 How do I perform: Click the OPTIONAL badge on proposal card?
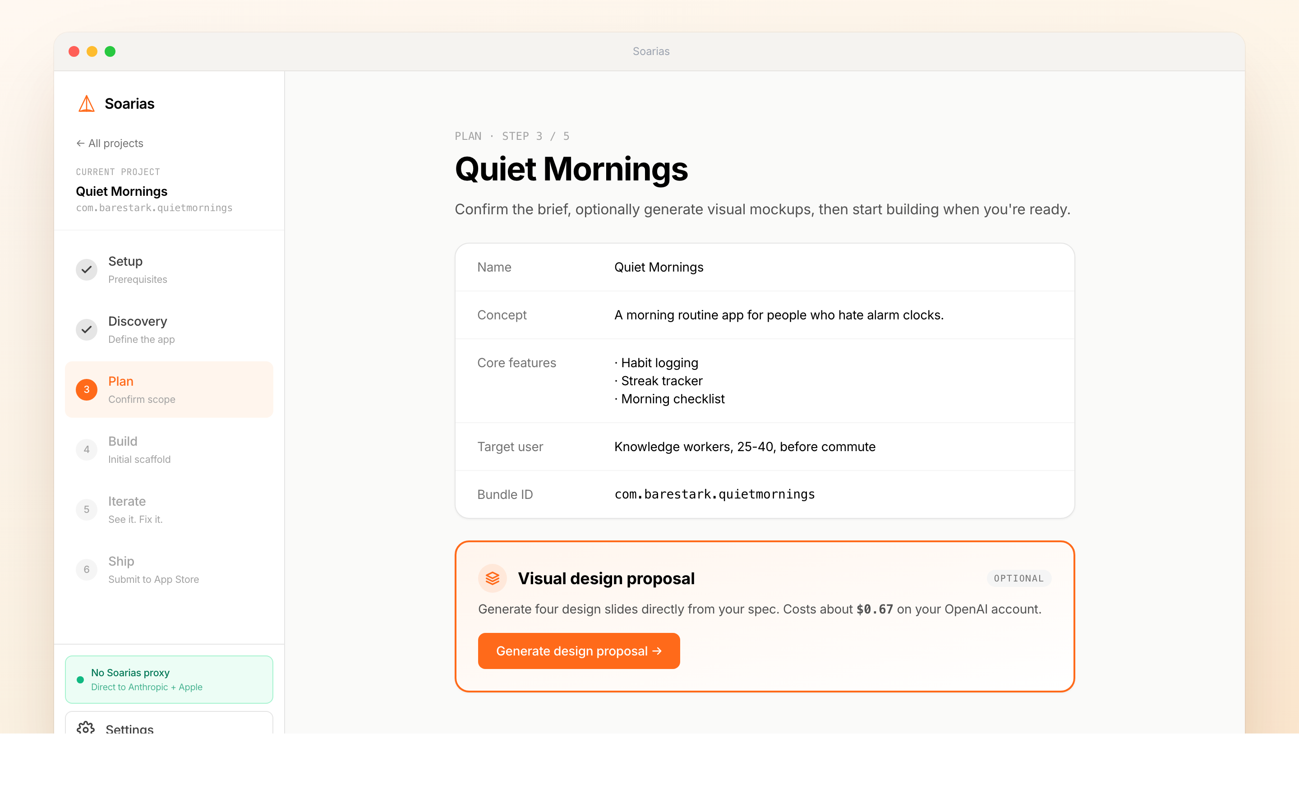click(1018, 578)
